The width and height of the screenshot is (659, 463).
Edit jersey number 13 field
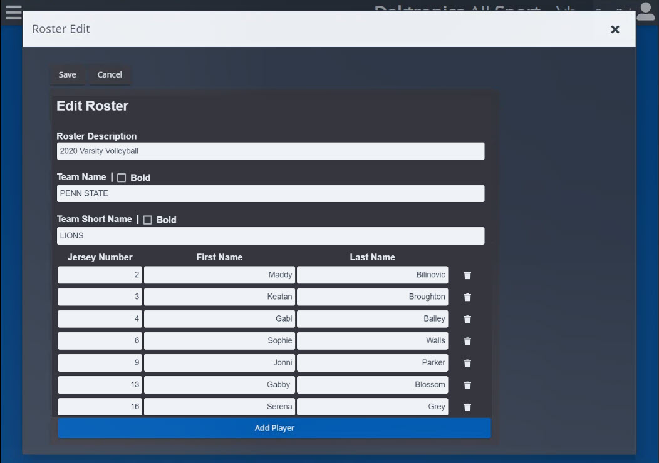pyautogui.click(x=100, y=385)
